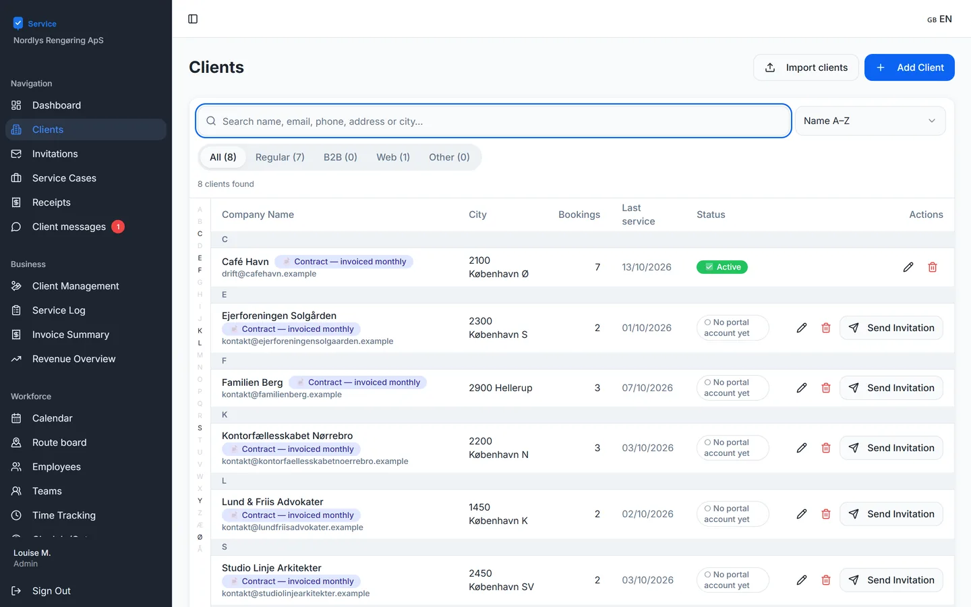This screenshot has width=971, height=607.
Task: Send Invitation to Lund & Friis Advokater
Action: (x=891, y=514)
